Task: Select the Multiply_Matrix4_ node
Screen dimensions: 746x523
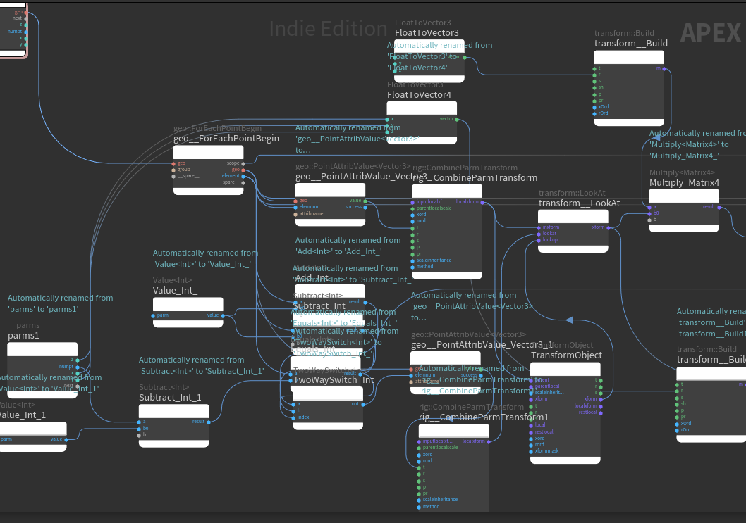Action: coord(684,210)
